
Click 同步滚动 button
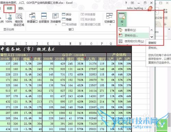click(x=88, y=19)
